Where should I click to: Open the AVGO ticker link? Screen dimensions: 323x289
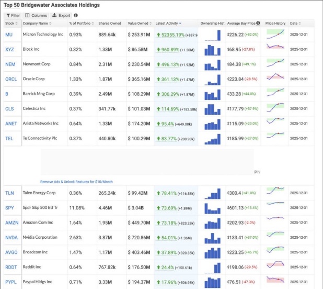coord(11,252)
